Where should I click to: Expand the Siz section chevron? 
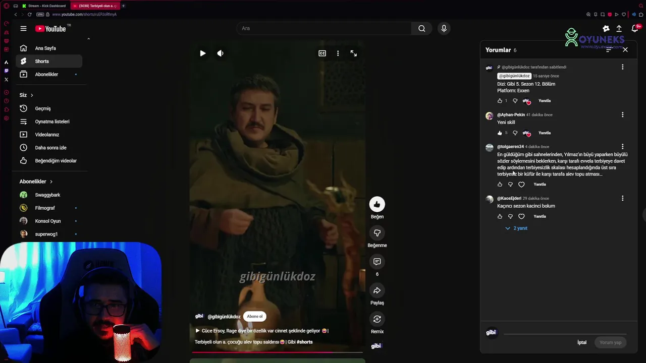coord(32,95)
